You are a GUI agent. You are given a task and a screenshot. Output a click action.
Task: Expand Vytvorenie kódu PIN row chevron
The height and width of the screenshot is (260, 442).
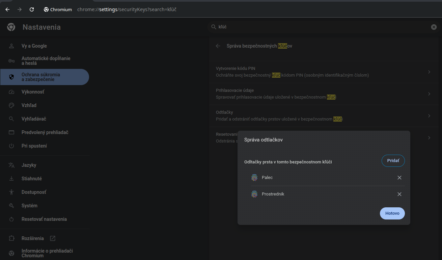click(x=429, y=72)
